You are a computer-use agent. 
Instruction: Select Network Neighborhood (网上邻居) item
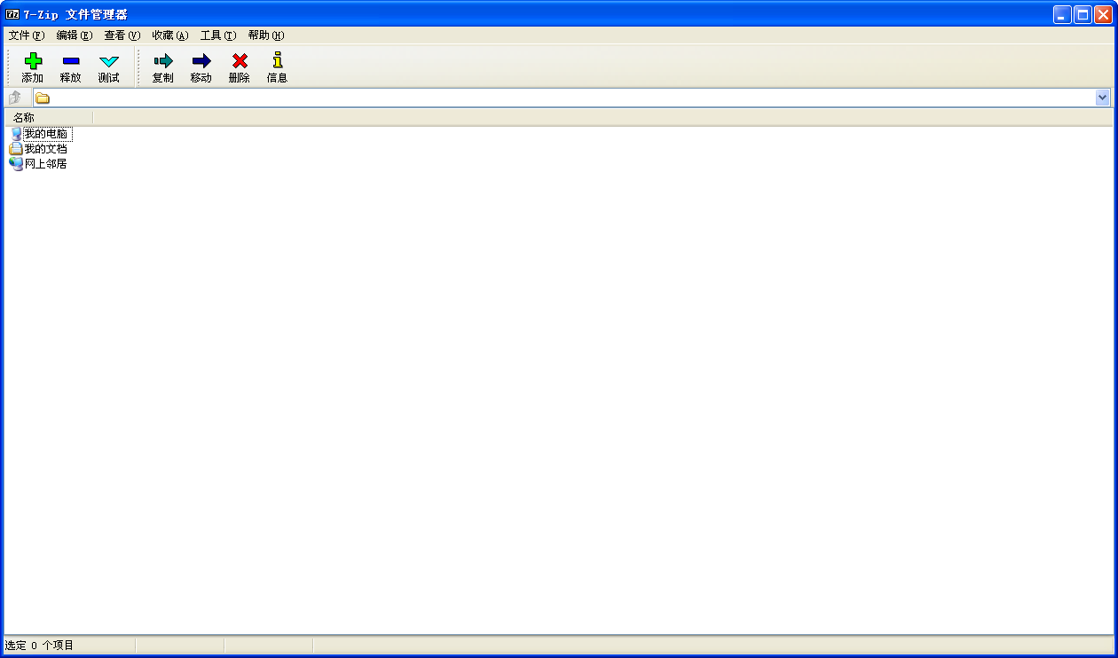(45, 164)
